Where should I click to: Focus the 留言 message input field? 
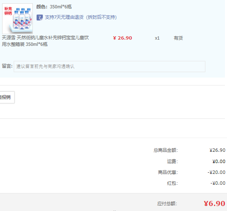[x=109, y=66]
